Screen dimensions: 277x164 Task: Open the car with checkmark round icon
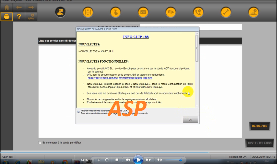click(x=253, y=12)
